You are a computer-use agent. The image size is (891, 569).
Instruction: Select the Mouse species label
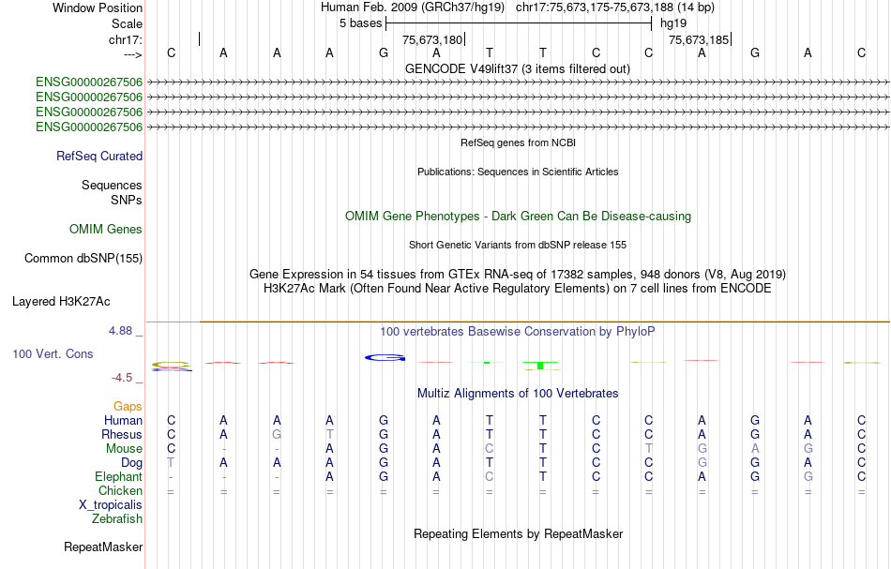coord(124,449)
